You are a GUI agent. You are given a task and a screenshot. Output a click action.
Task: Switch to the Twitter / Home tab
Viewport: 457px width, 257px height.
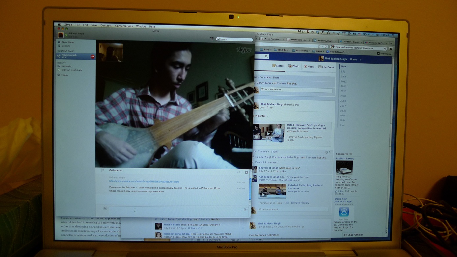click(351, 42)
